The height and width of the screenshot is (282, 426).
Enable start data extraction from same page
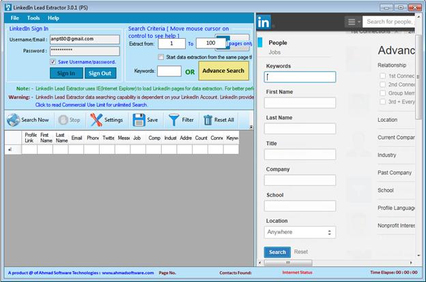(160, 57)
